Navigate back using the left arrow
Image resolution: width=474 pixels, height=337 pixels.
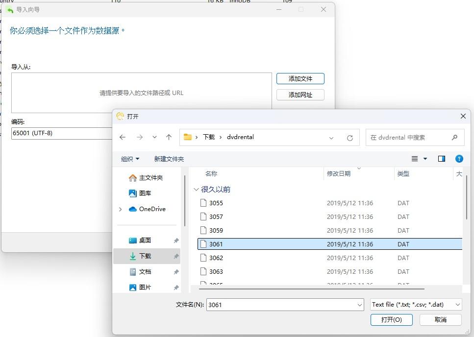[123, 137]
